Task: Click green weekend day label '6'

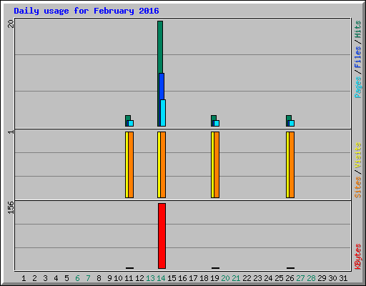Action: pyautogui.click(x=77, y=278)
